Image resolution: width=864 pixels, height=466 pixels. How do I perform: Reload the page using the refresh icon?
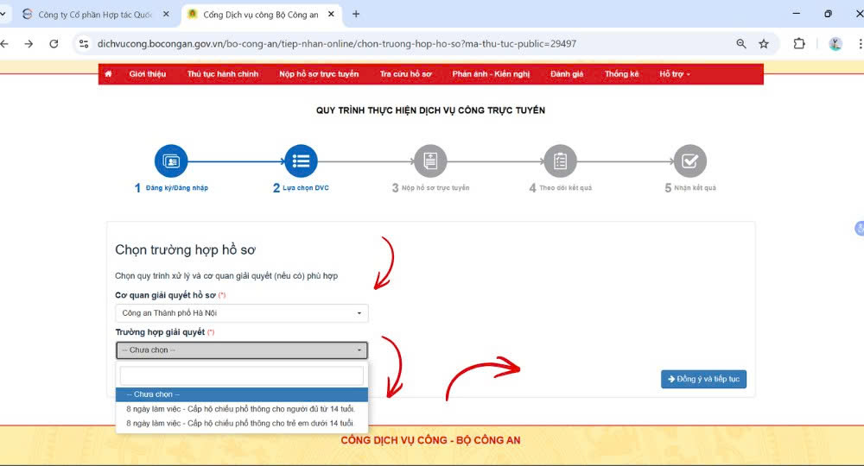(x=54, y=44)
